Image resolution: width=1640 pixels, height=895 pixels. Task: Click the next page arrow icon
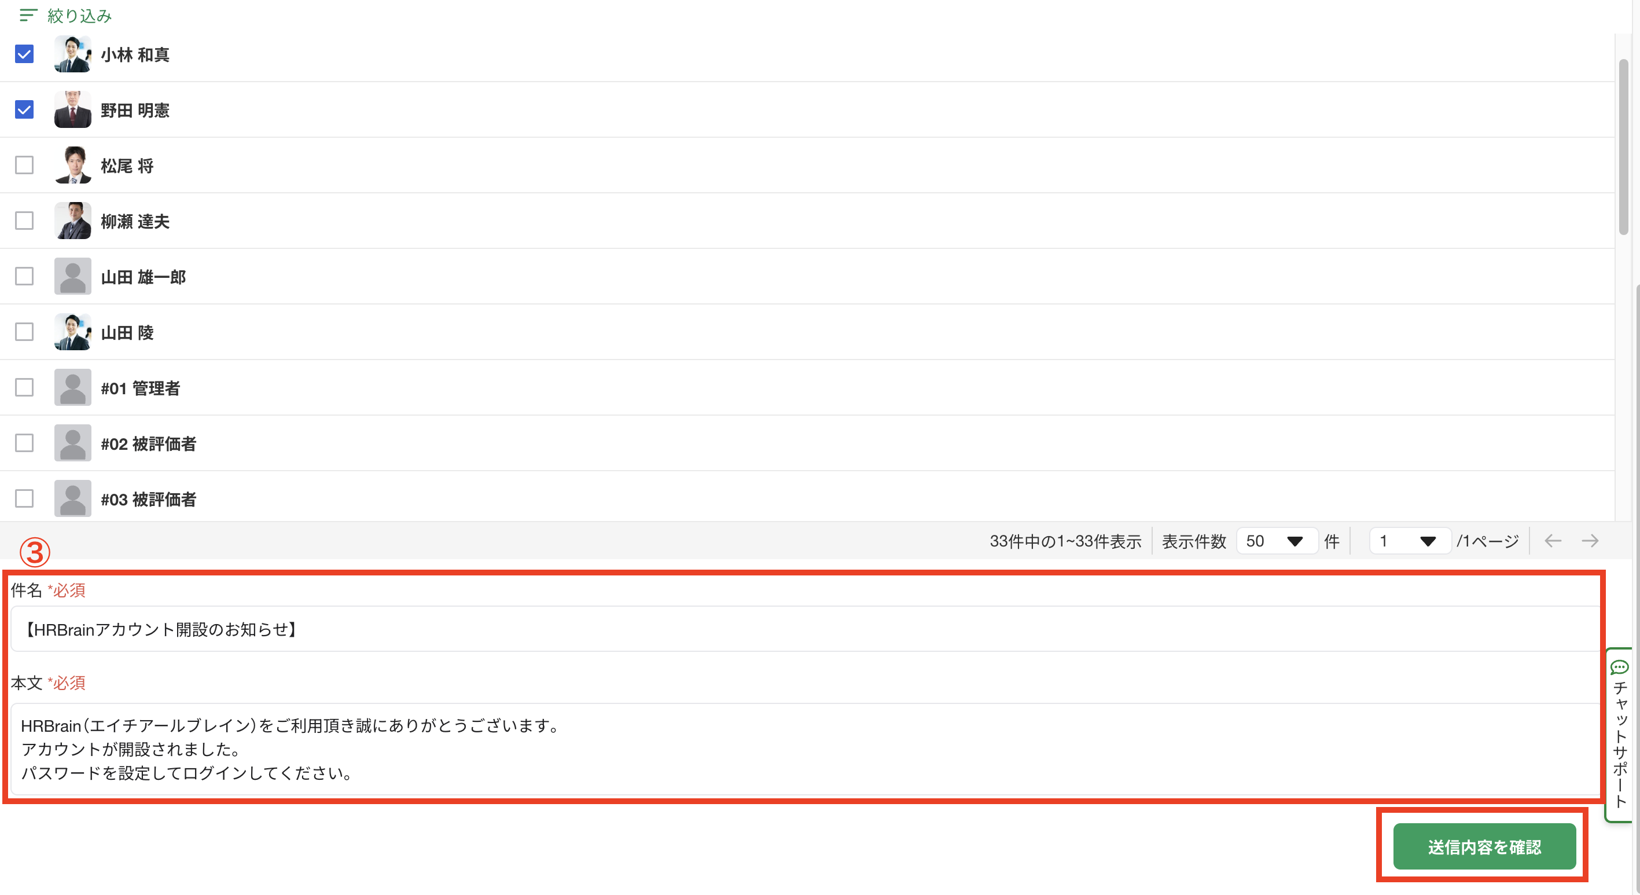pyautogui.click(x=1590, y=541)
